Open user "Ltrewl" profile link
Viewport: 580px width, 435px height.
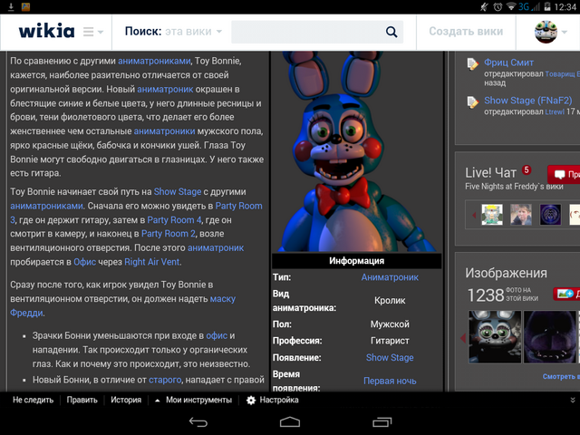(555, 111)
